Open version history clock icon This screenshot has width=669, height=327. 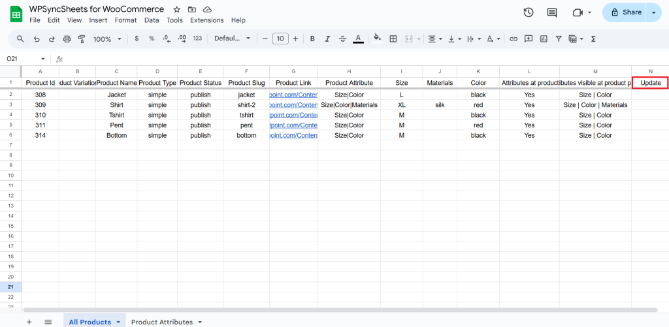coord(529,12)
